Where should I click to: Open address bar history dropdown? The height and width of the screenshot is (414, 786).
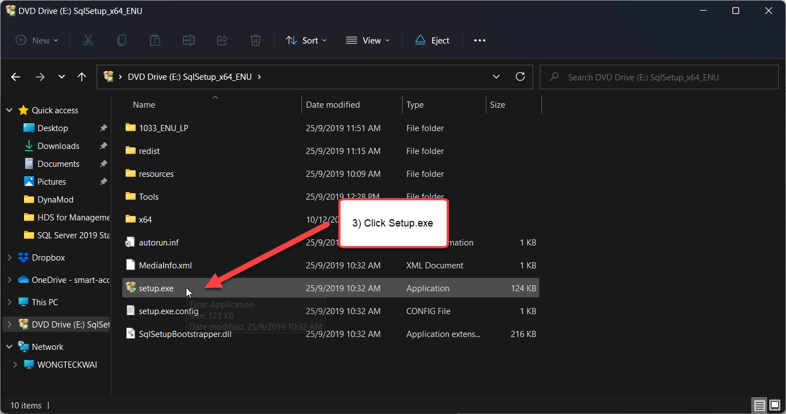click(496, 76)
